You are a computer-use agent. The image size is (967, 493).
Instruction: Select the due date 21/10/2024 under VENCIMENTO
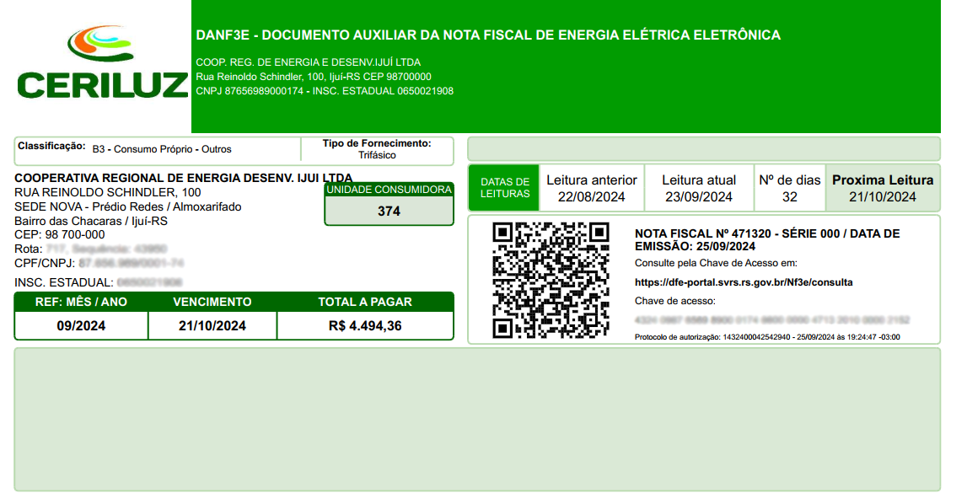[x=212, y=326]
